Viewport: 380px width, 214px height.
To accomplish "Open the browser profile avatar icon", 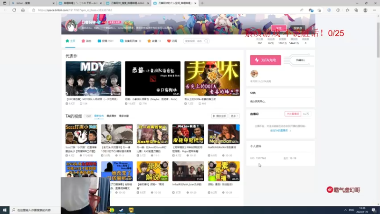I will 365,10.
